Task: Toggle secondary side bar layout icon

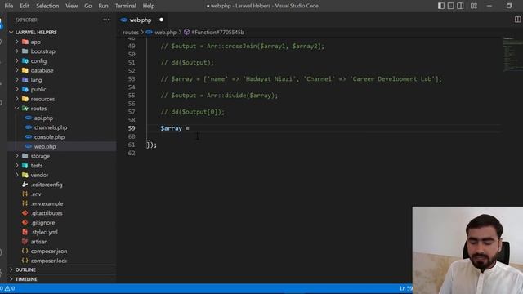Action: pyautogui.click(x=460, y=6)
